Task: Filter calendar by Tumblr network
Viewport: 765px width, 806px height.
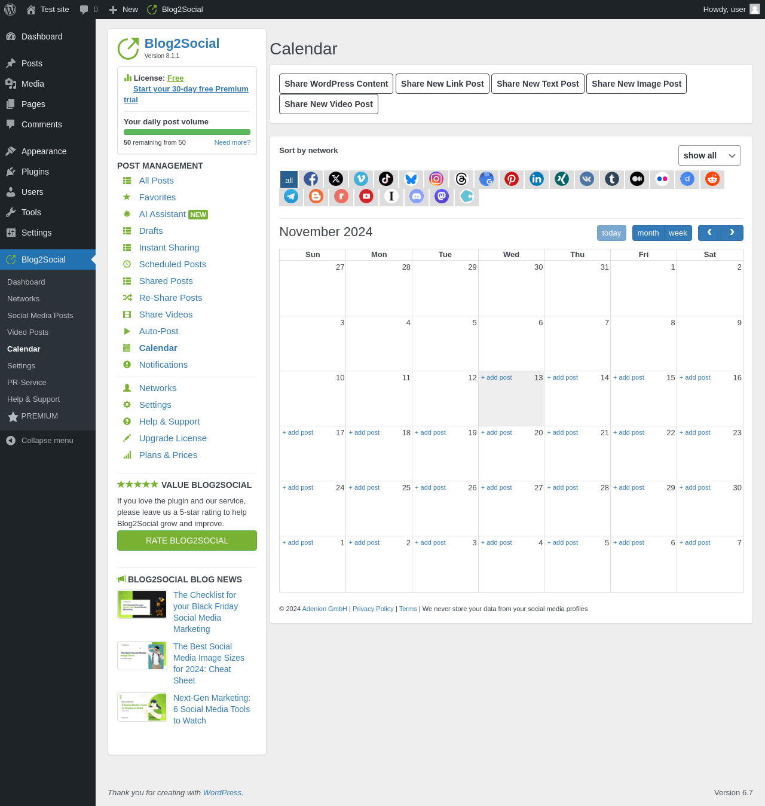Action: 612,179
